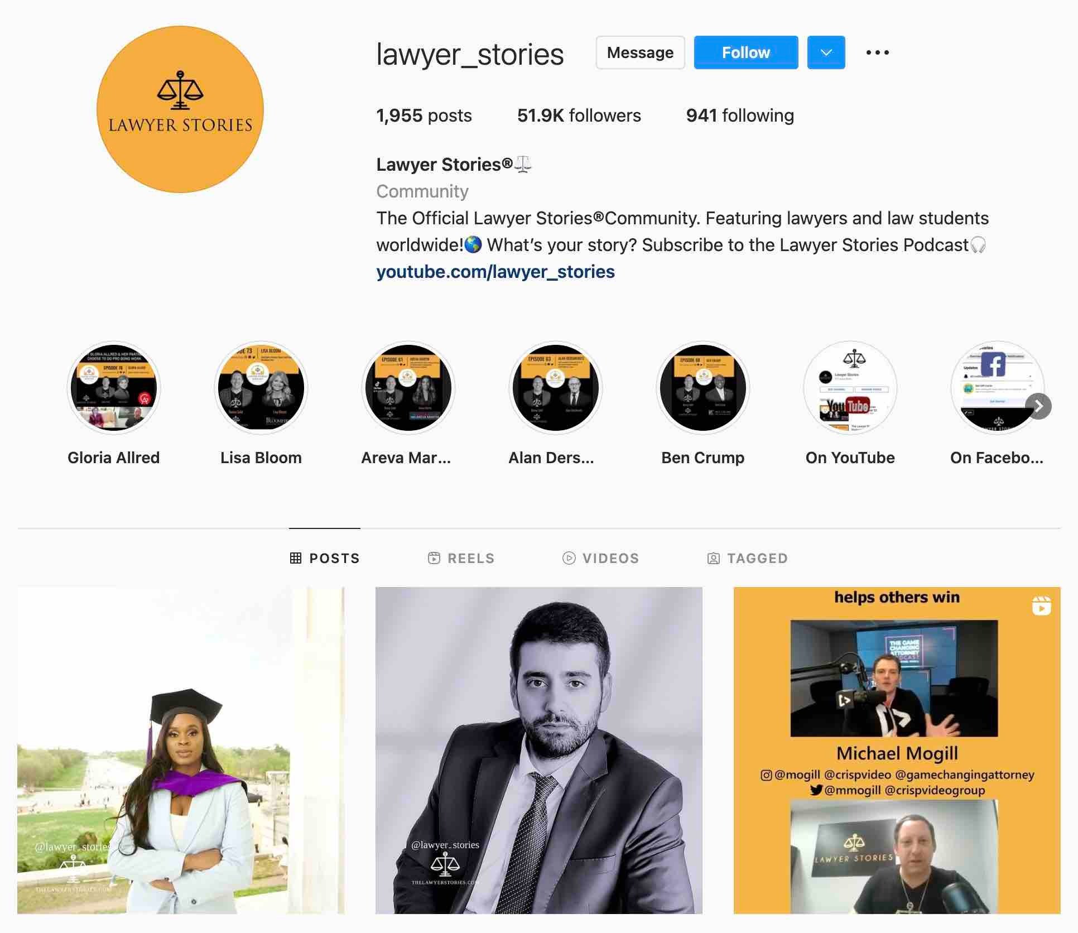Open the On Facebook highlight

[997, 387]
